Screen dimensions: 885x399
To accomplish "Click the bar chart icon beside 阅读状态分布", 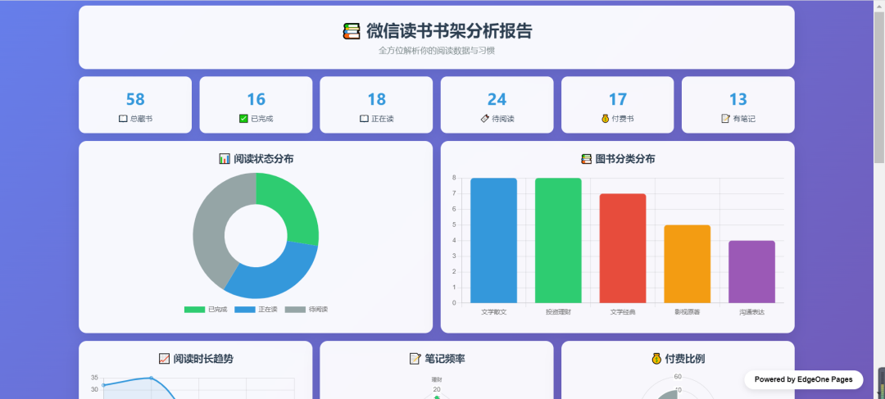I will 224,159.
